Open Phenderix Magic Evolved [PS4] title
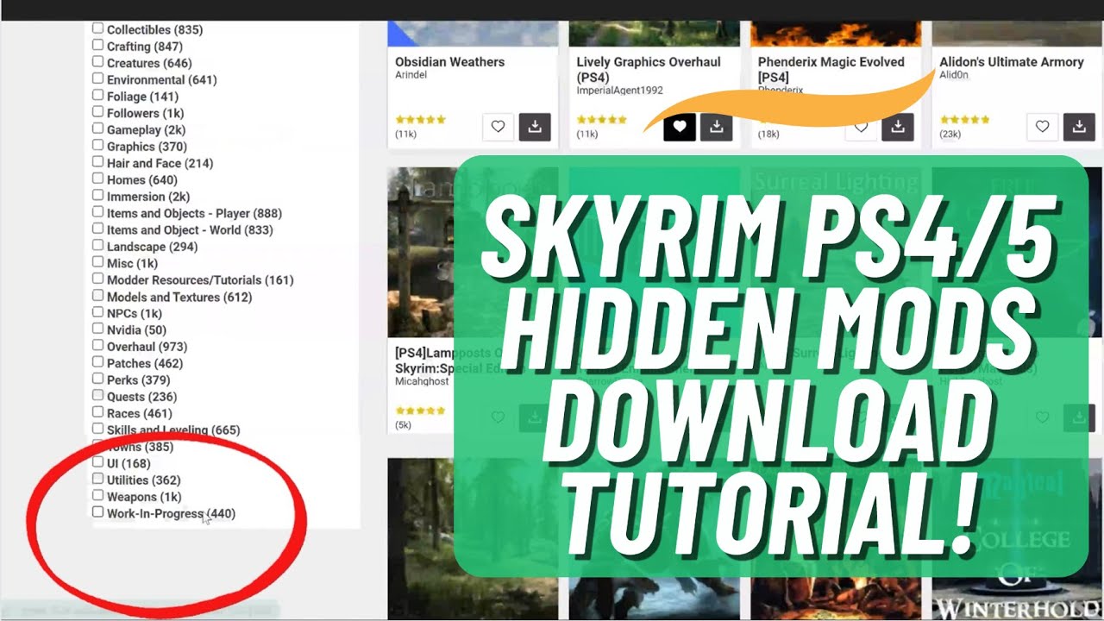The height and width of the screenshot is (621, 1104). pos(831,69)
